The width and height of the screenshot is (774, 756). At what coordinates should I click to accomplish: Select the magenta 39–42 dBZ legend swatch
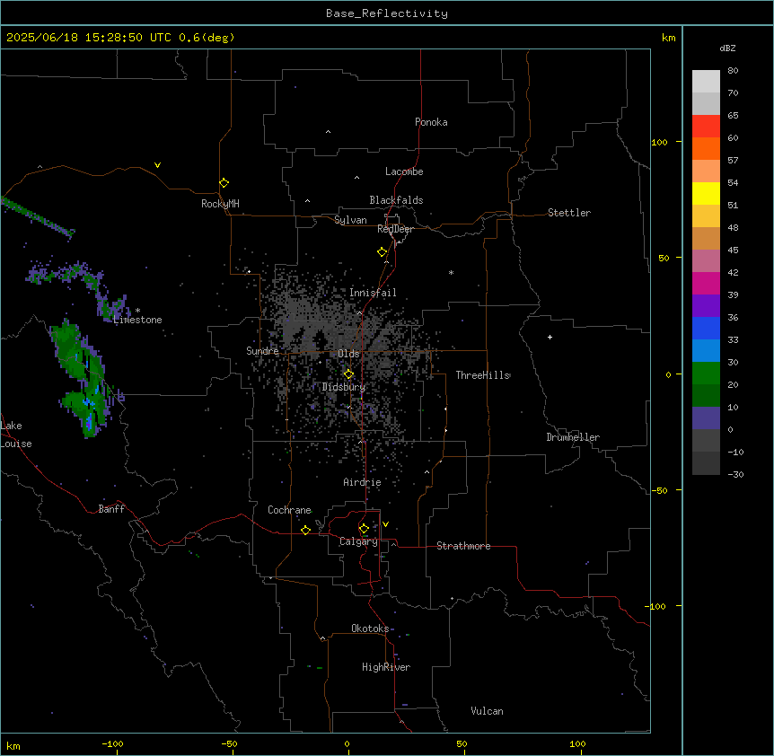click(x=706, y=283)
